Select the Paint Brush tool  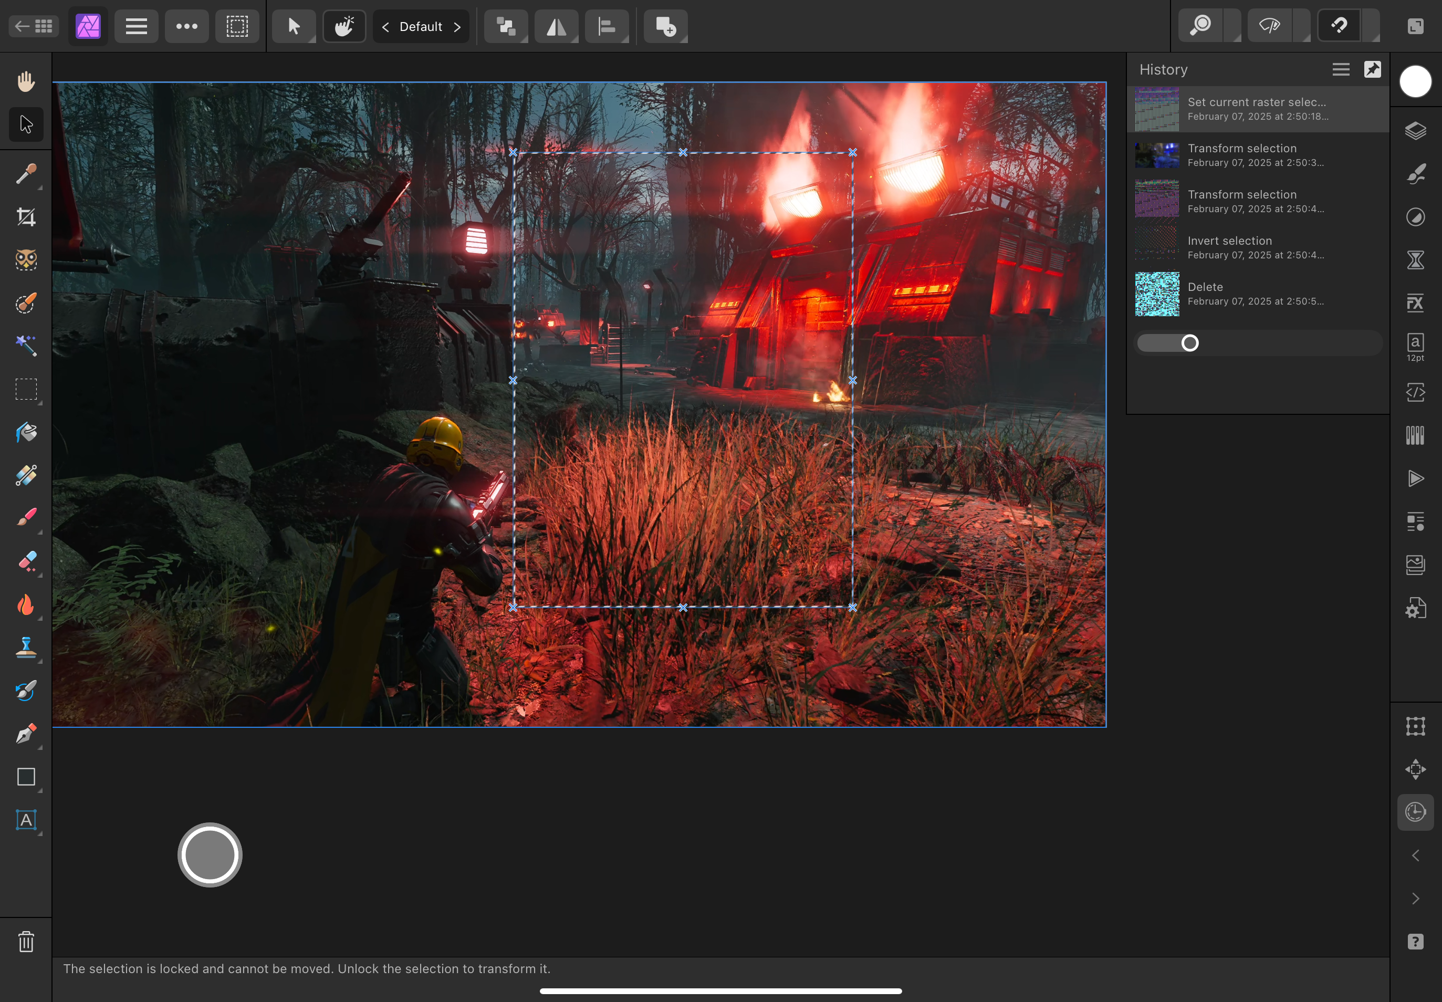[26, 518]
